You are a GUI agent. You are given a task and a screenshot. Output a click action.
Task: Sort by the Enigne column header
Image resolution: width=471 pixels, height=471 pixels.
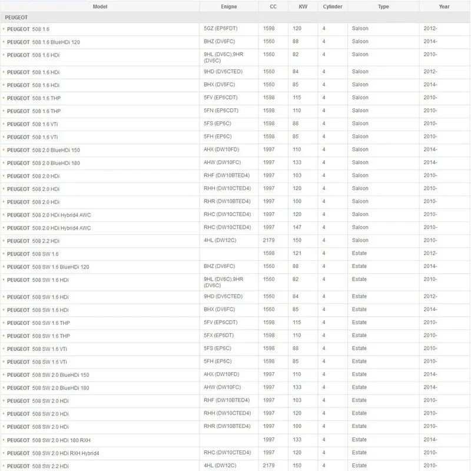[x=229, y=6]
